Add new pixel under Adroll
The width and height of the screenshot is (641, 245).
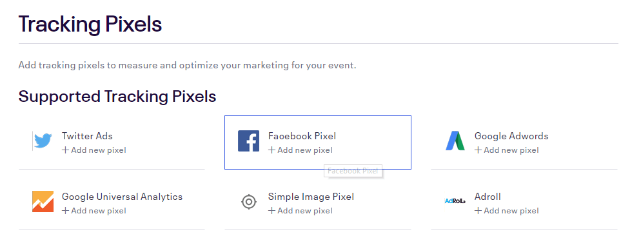click(507, 211)
